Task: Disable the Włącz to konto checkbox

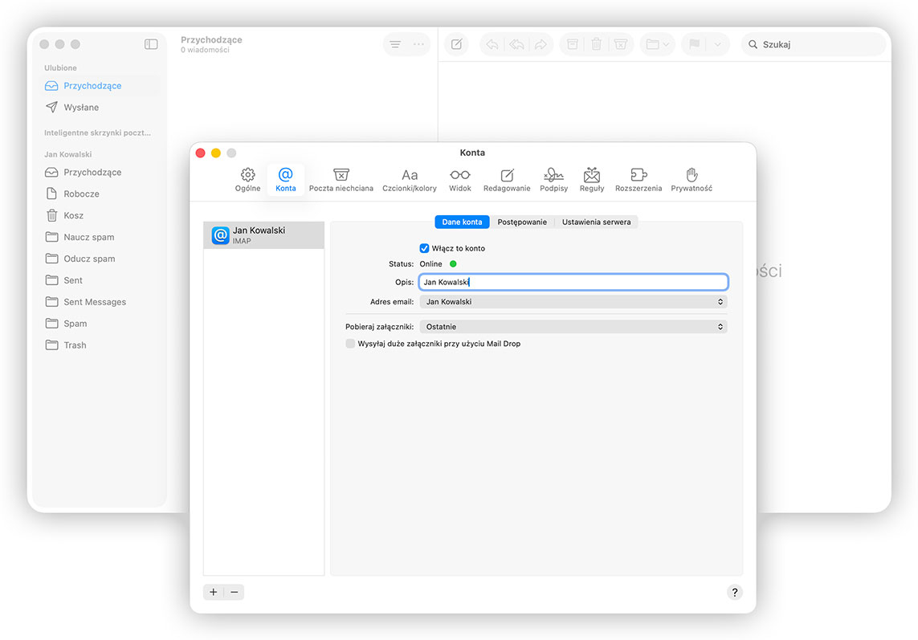Action: pos(423,247)
